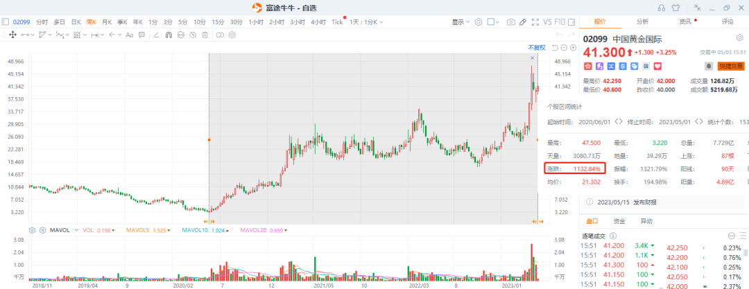This screenshot has width=749, height=289.
Task: Hide all drawings with eye-slash icon
Action: click(193, 35)
